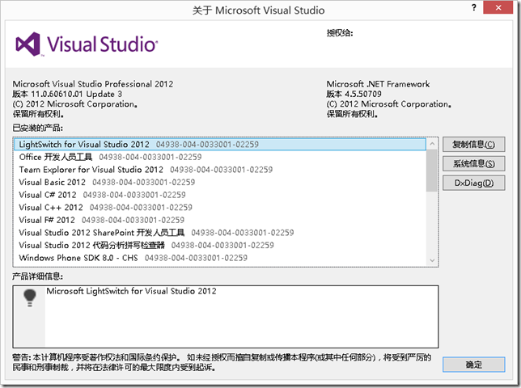Select Visual Studio 2012 代码分析拼写检查器 row
521x388 pixels.
[x=220, y=245]
